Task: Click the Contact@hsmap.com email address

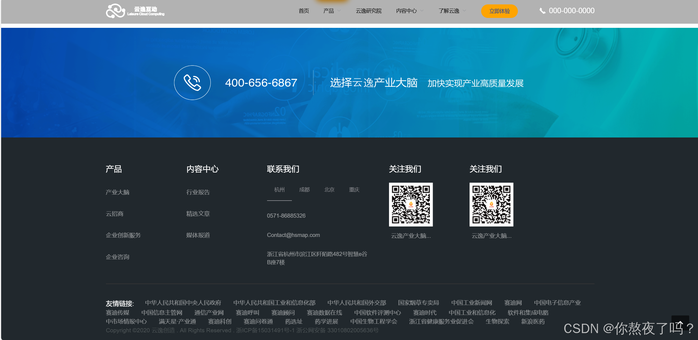Action: click(293, 235)
